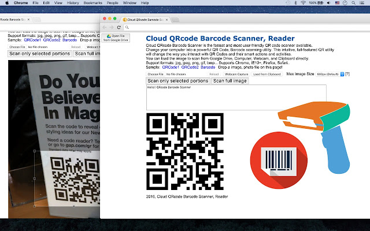Open the Chrome application menu

coord(21,3)
